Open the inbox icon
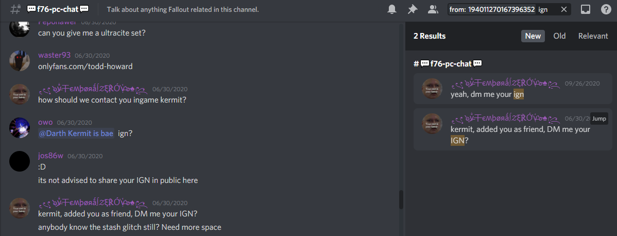The height and width of the screenshot is (236, 617). 586,9
